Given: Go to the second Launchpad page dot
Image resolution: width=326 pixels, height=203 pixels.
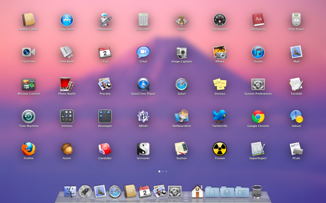Looking at the screenshot, I should click(x=163, y=172).
